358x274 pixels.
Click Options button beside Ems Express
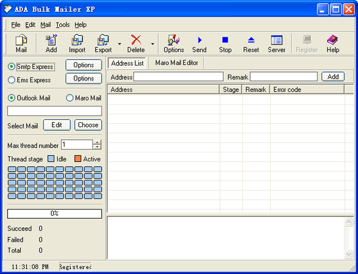click(83, 79)
